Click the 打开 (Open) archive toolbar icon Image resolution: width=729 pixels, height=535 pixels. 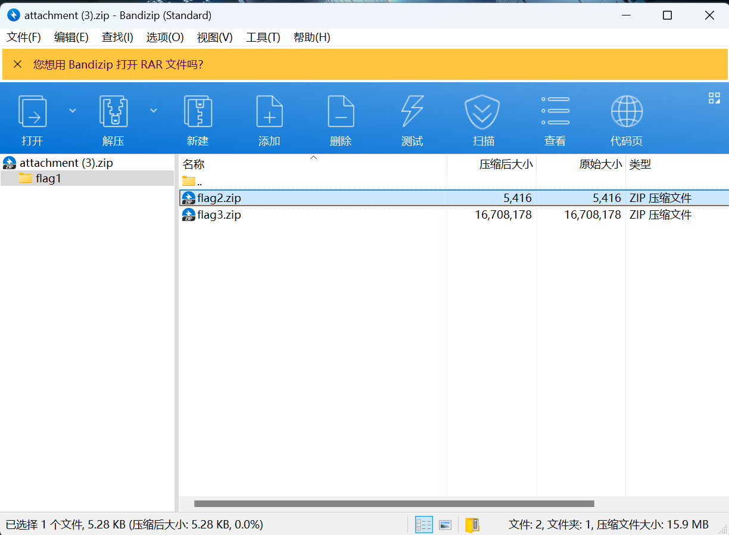coord(32,111)
